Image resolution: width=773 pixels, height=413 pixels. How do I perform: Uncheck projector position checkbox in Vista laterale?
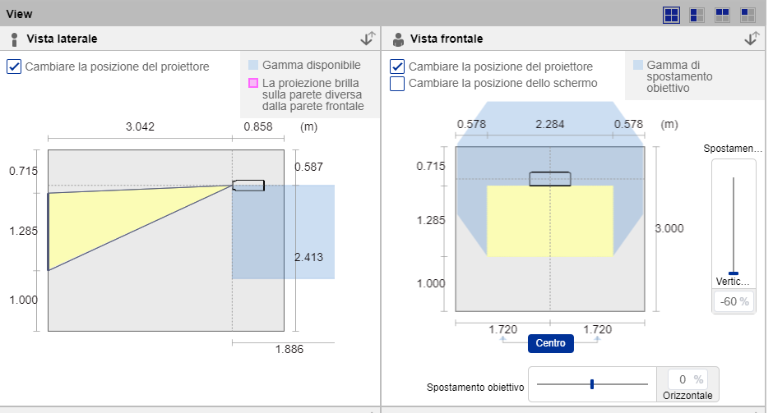(x=14, y=67)
